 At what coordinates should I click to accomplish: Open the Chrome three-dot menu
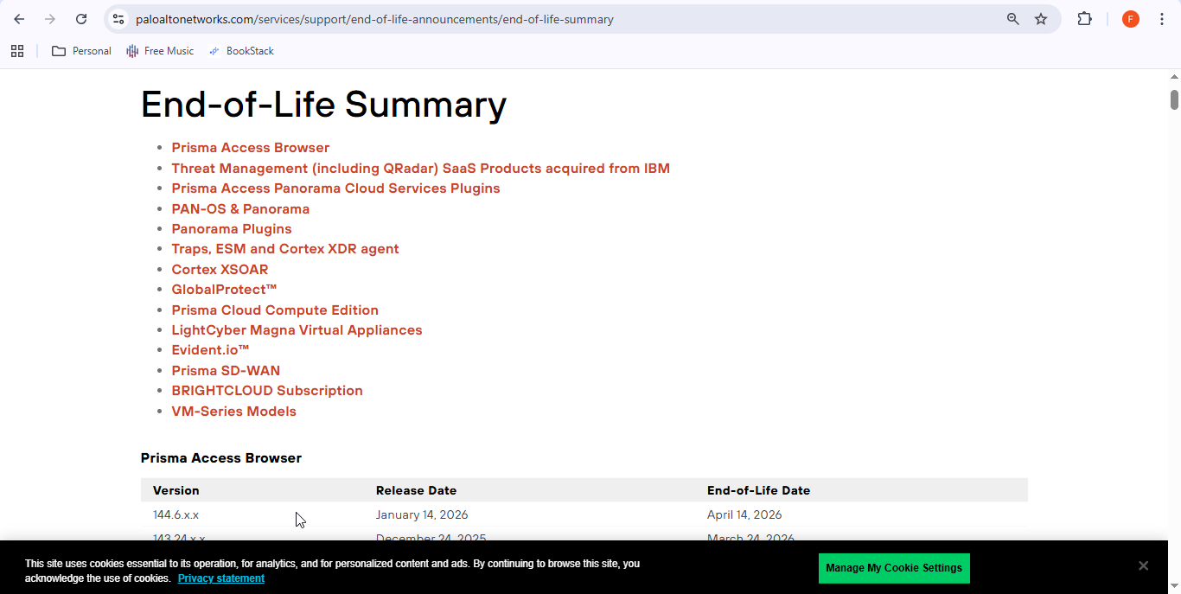1162,19
